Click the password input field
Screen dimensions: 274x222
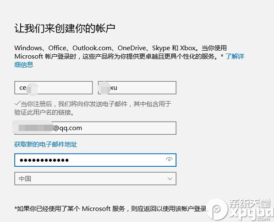coord(95,160)
